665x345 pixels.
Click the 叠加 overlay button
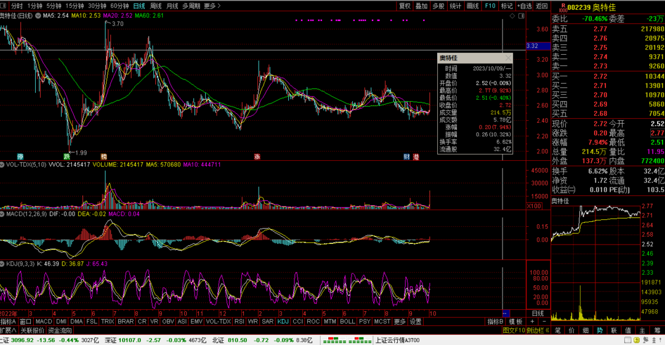(422, 6)
